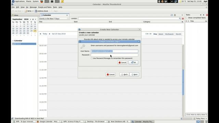Open the Events and Tasks menu
Viewport: 219px width, 123px height.
[x=45, y=7]
